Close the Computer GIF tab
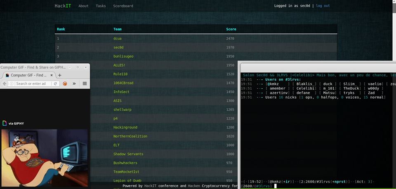The height and width of the screenshot is (189, 396). point(52,75)
